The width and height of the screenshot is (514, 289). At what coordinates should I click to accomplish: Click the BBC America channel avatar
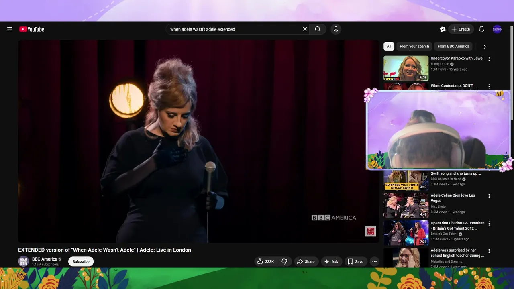pos(24,261)
